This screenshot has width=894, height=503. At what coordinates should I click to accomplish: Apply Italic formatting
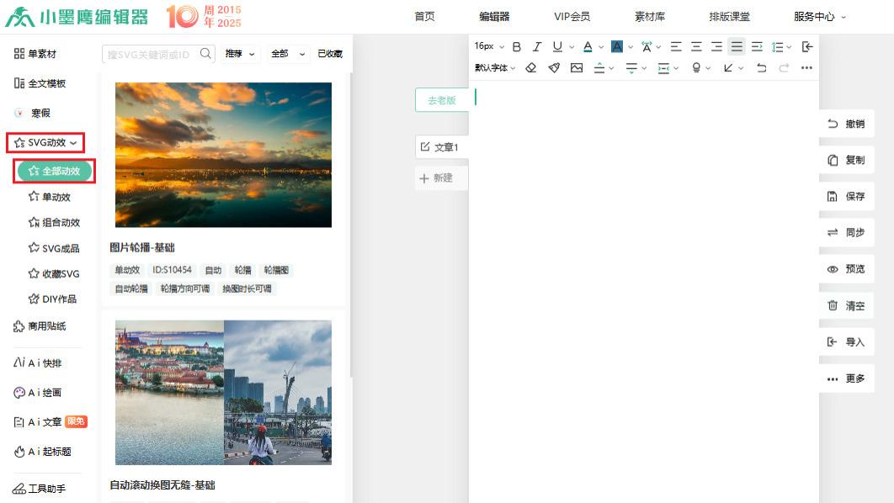pos(537,47)
